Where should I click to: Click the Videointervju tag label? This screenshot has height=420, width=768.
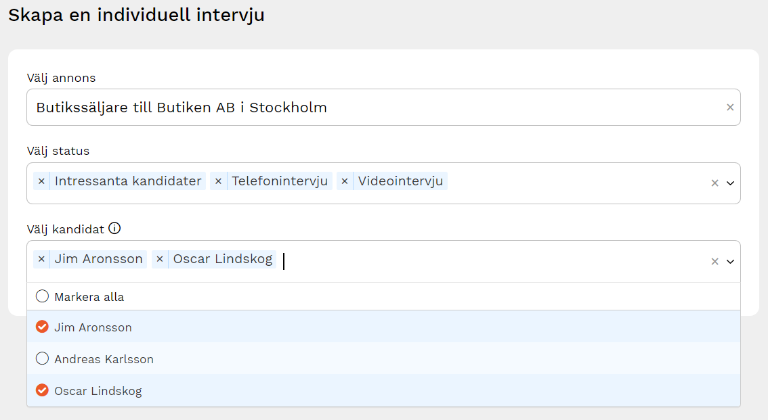point(400,181)
